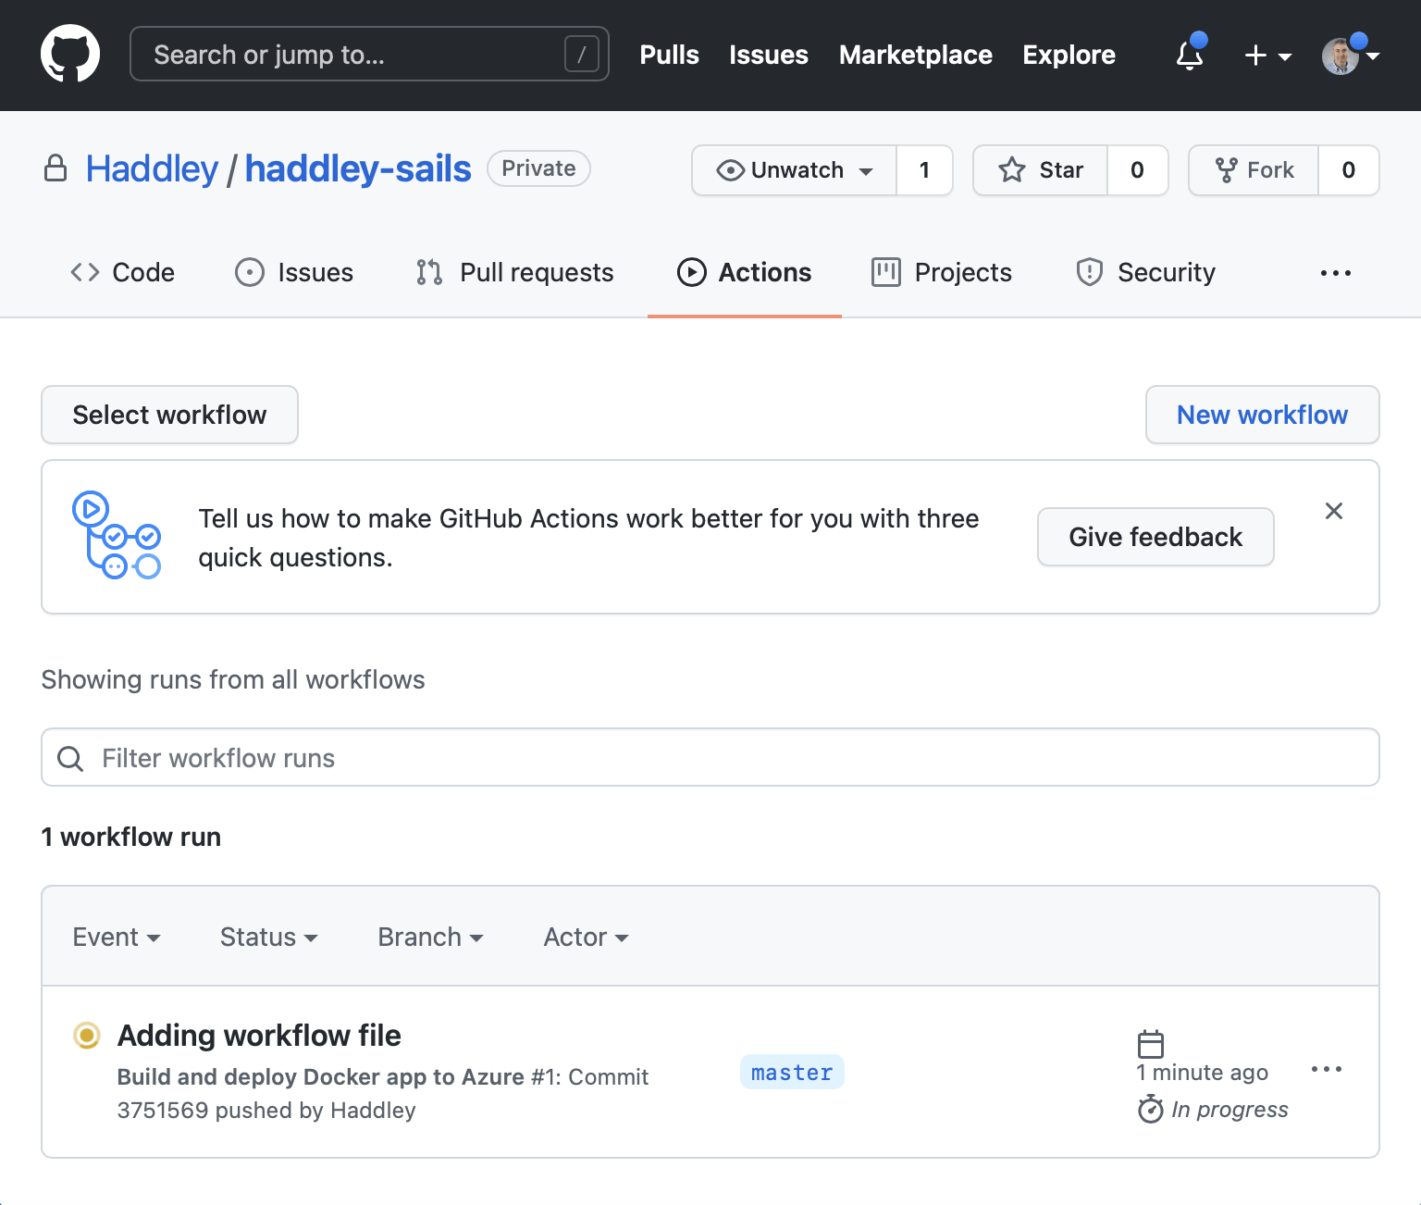Screen dimensions: 1421x1205
Task: Click the in-progress status icon of the run
Action: click(x=87, y=1035)
